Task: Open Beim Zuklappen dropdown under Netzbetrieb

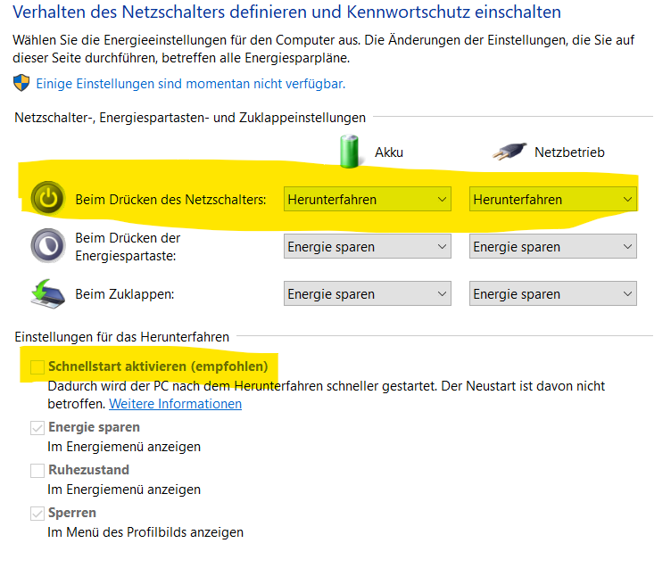Action: (x=553, y=293)
